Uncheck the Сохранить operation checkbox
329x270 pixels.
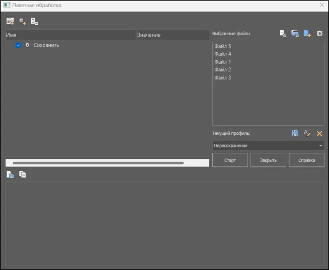click(x=19, y=45)
